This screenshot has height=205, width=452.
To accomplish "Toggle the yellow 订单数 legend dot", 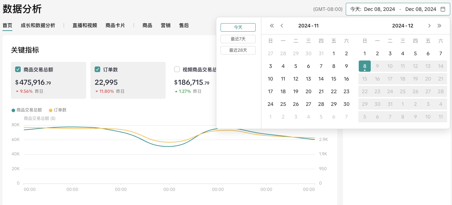I will pos(51,110).
